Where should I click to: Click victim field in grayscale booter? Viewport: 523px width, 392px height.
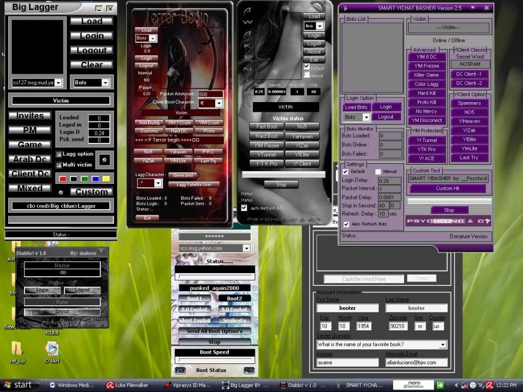click(x=286, y=107)
